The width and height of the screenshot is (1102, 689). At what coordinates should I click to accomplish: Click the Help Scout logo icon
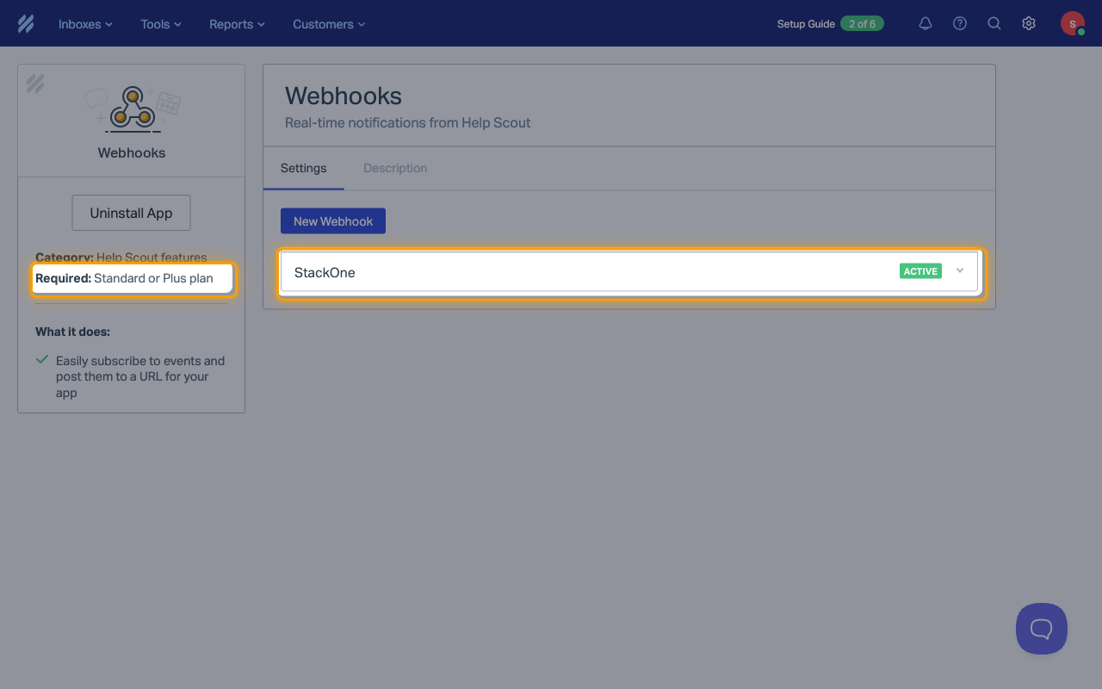point(26,24)
